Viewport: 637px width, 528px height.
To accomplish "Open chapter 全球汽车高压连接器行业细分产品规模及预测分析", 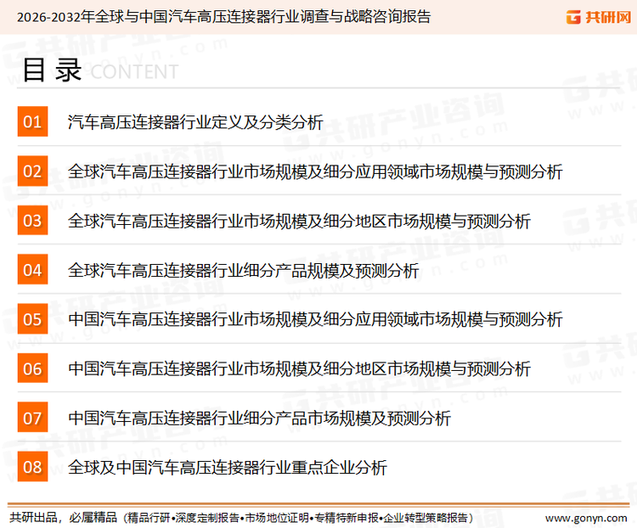I will pyautogui.click(x=244, y=270).
